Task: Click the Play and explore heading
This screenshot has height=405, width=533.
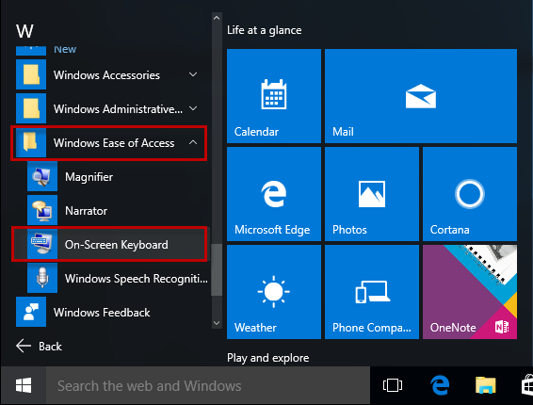Action: pyautogui.click(x=267, y=358)
